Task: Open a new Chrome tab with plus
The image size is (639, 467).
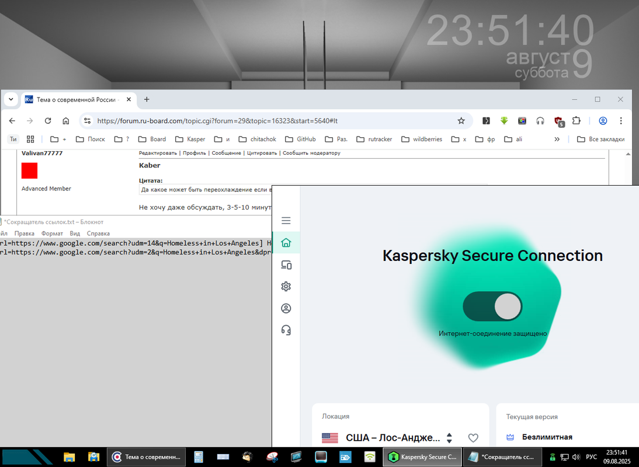Action: (147, 99)
